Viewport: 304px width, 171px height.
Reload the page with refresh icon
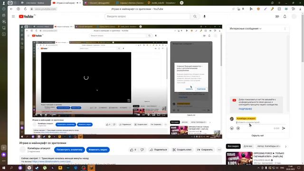(x=25, y=9)
